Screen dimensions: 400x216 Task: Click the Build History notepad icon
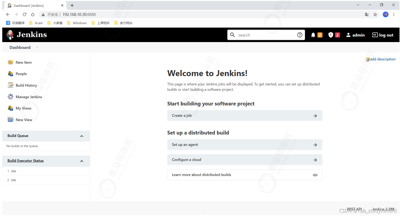10,85
